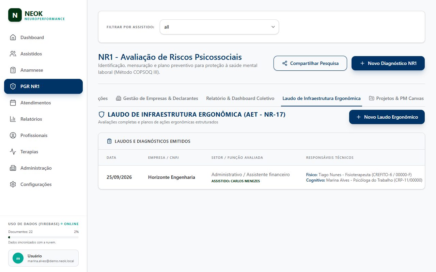Add a Novo Laudo Ergonômico
The height and width of the screenshot is (272, 436).
(x=387, y=117)
